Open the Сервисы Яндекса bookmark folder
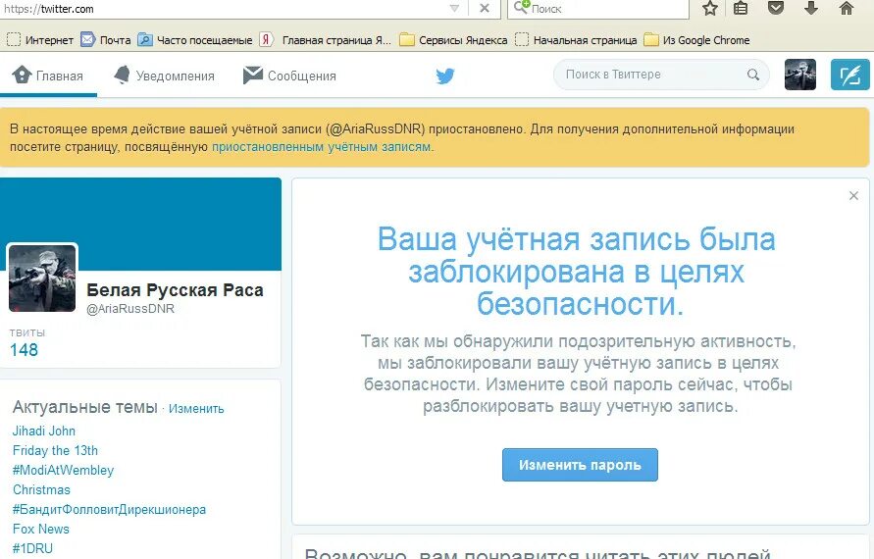 click(x=453, y=40)
